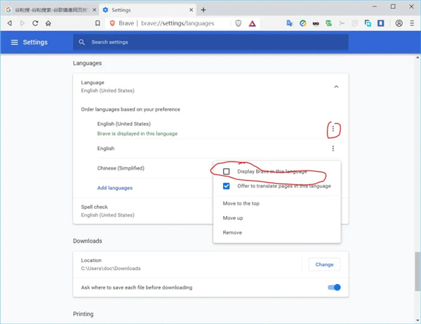Open the user profile icon in toolbar
Screen dimensions: 421x324
[x=399, y=23]
